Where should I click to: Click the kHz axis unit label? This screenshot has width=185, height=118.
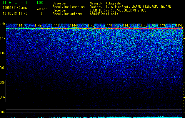[3, 24]
